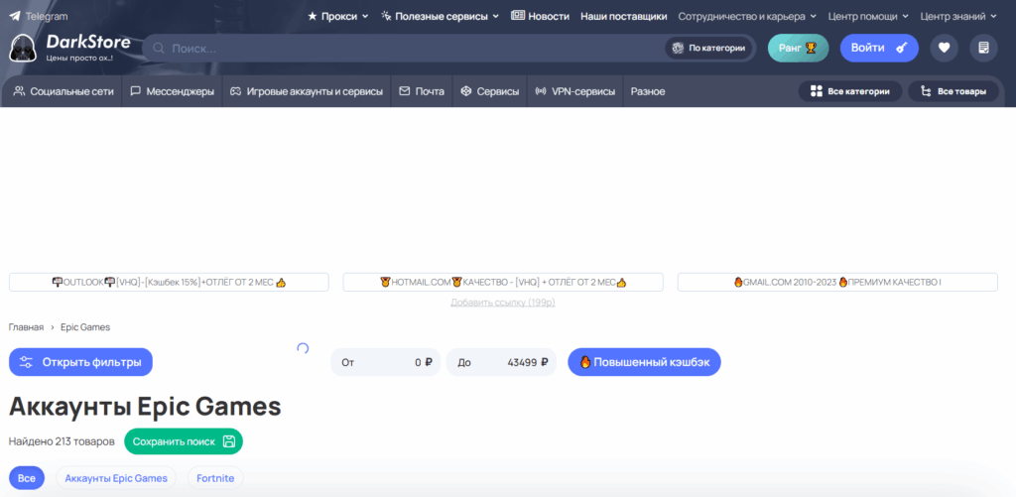This screenshot has width=1016, height=497.
Task: Select the Fortnite filter tab
Action: click(215, 478)
